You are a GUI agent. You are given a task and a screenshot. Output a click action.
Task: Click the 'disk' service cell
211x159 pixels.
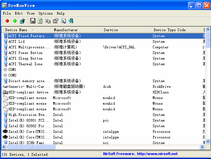[x=107, y=86]
